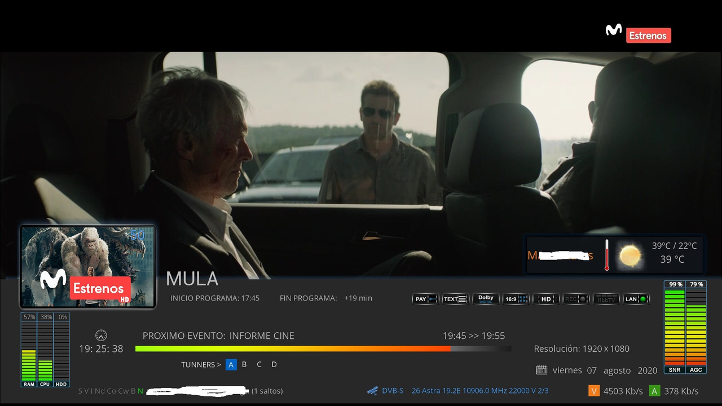
Task: Click the Astra 19.2E transponder info text
Action: click(480, 391)
